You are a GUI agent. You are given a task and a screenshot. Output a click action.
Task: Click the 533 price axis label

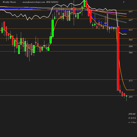pyautogui.click(x=131, y=46)
